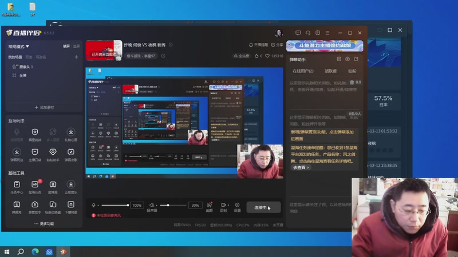Select the 在线用户(2) tab

pyautogui.click(x=303, y=71)
